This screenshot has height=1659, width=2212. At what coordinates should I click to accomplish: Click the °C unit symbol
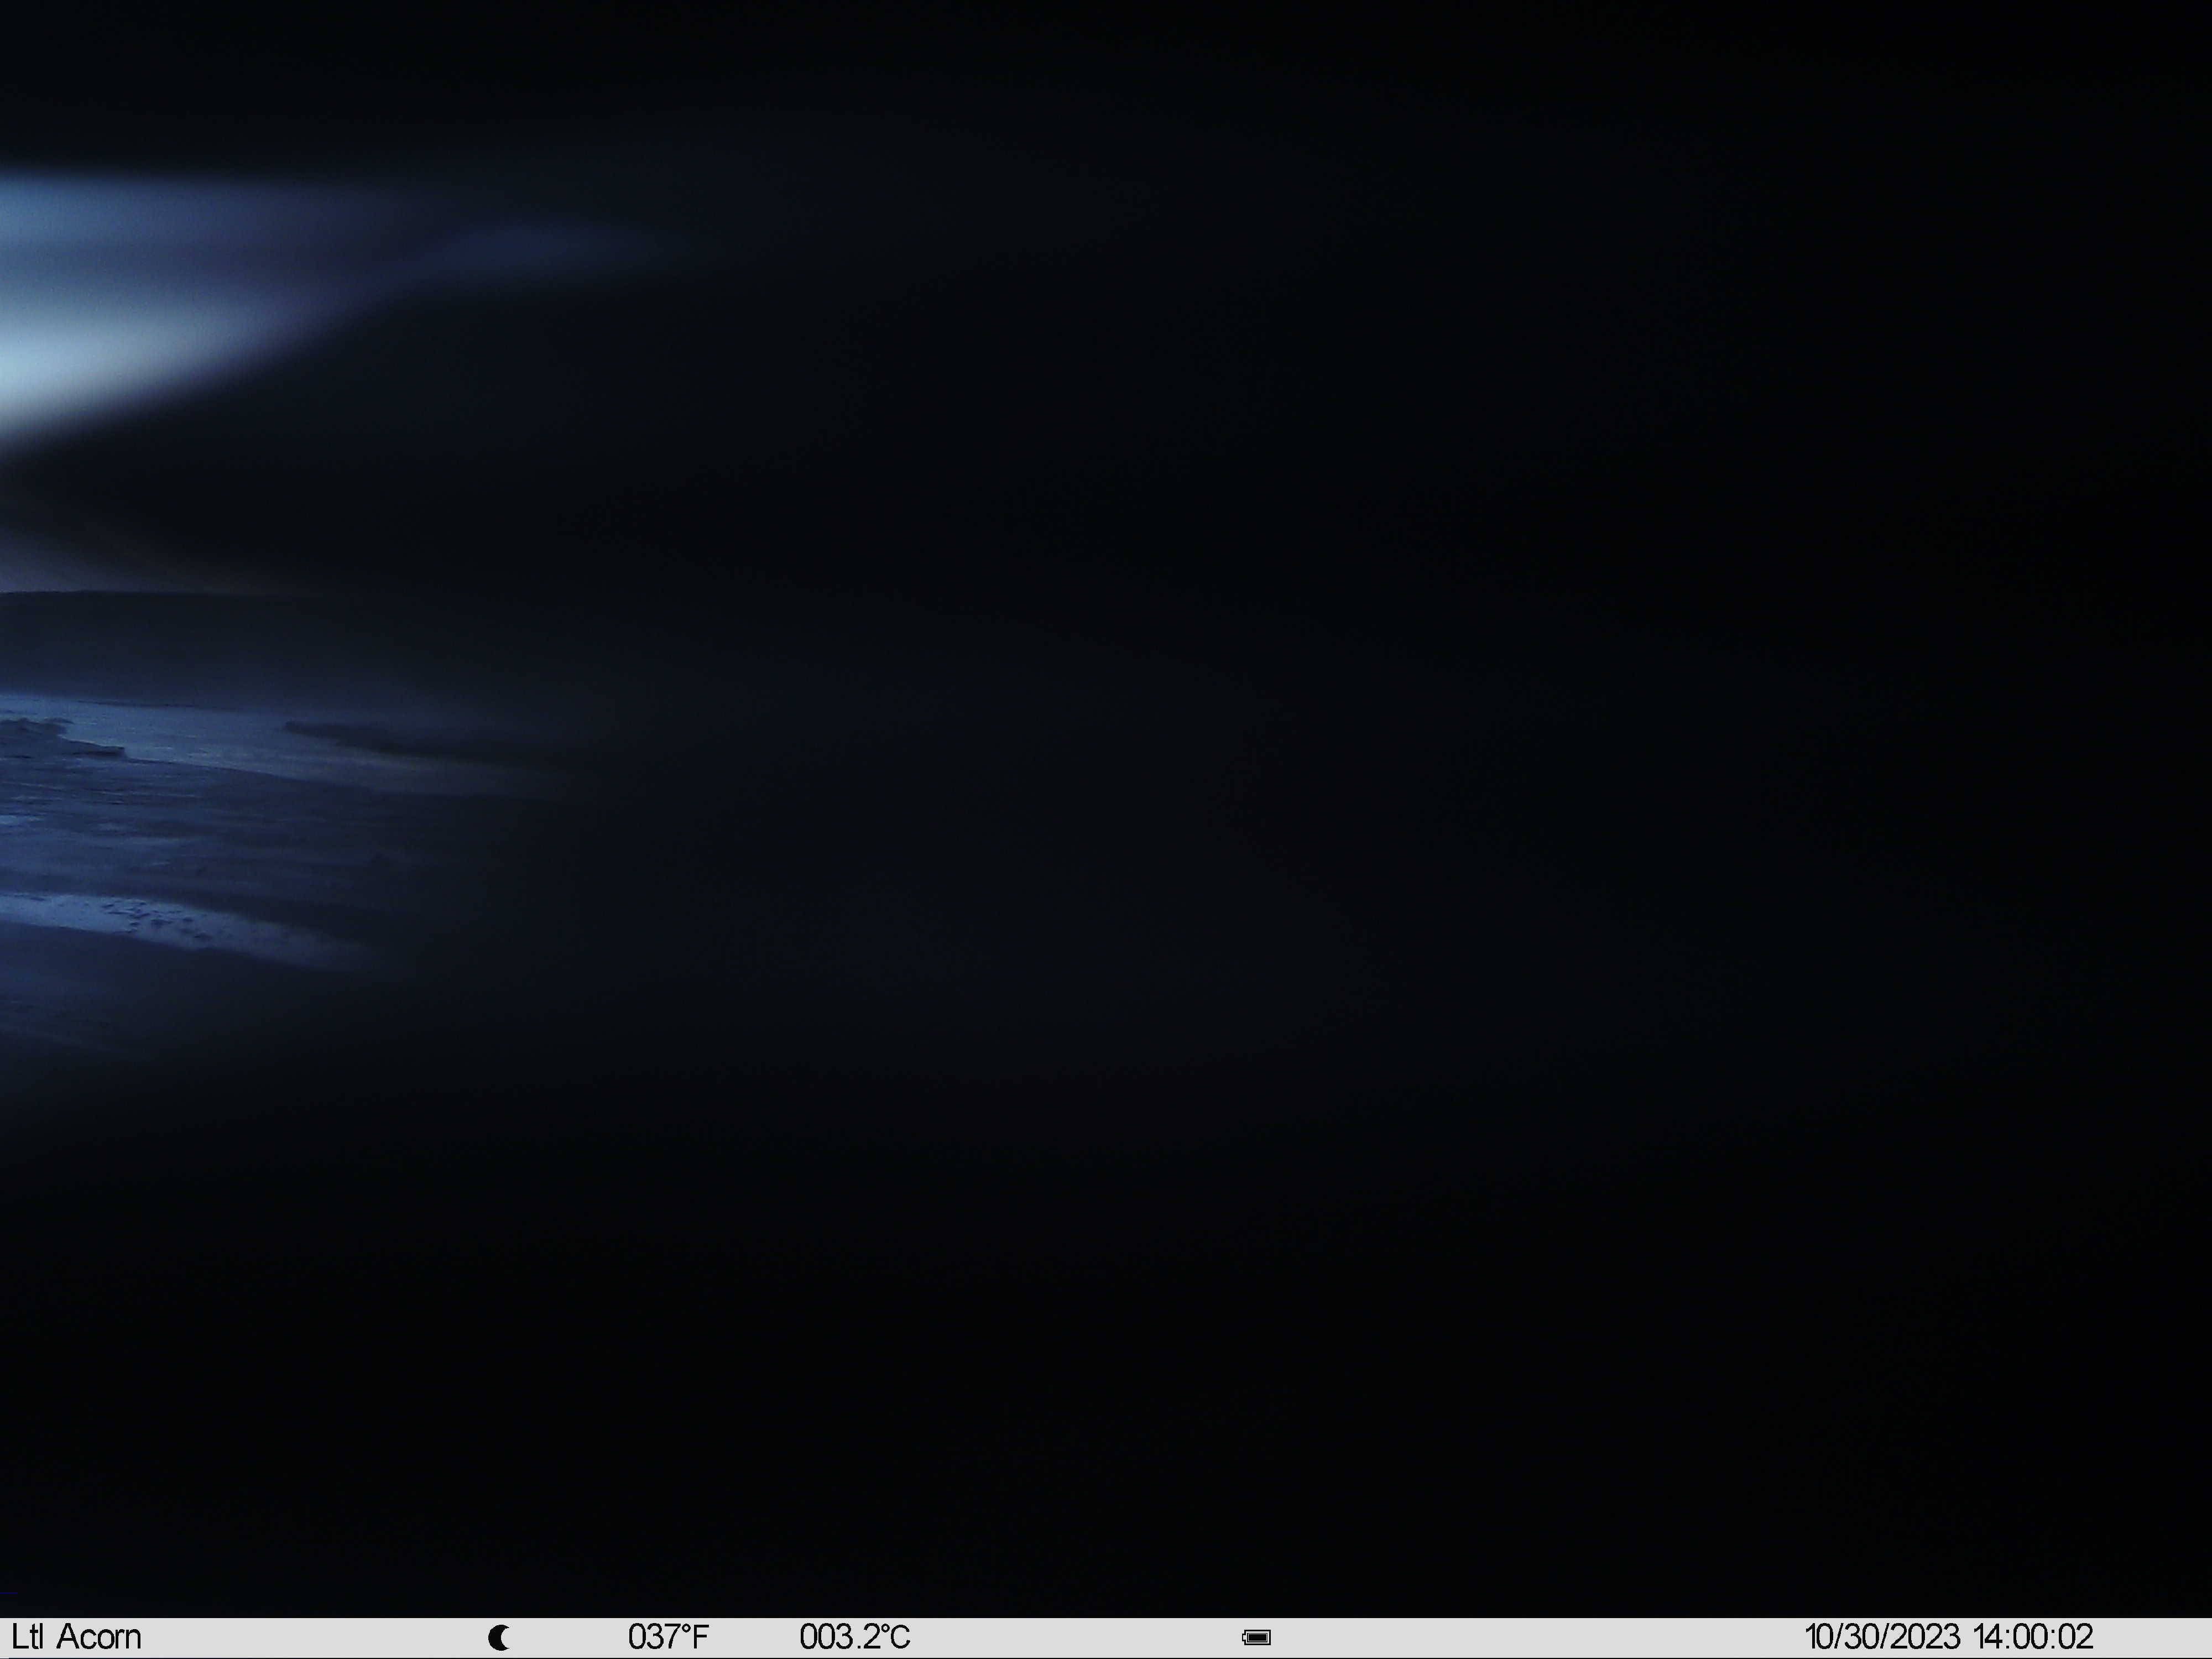coord(893,1637)
